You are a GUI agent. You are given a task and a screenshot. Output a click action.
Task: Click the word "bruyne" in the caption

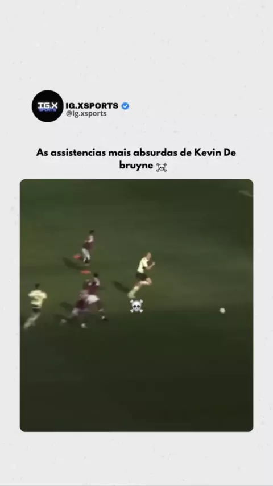tap(136, 166)
